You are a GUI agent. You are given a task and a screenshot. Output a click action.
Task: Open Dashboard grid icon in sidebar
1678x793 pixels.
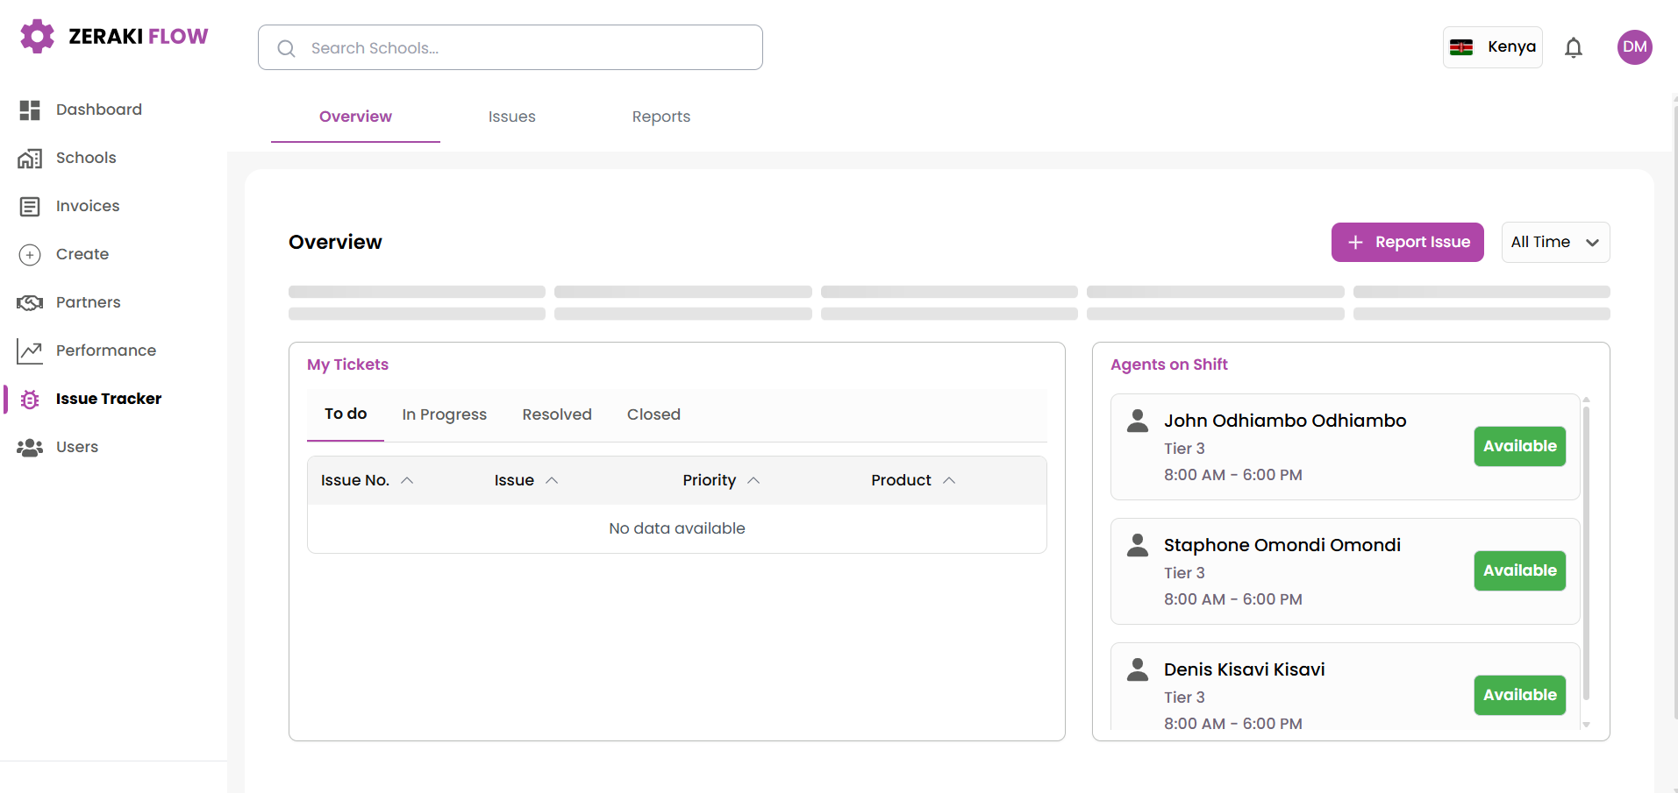pyautogui.click(x=30, y=110)
